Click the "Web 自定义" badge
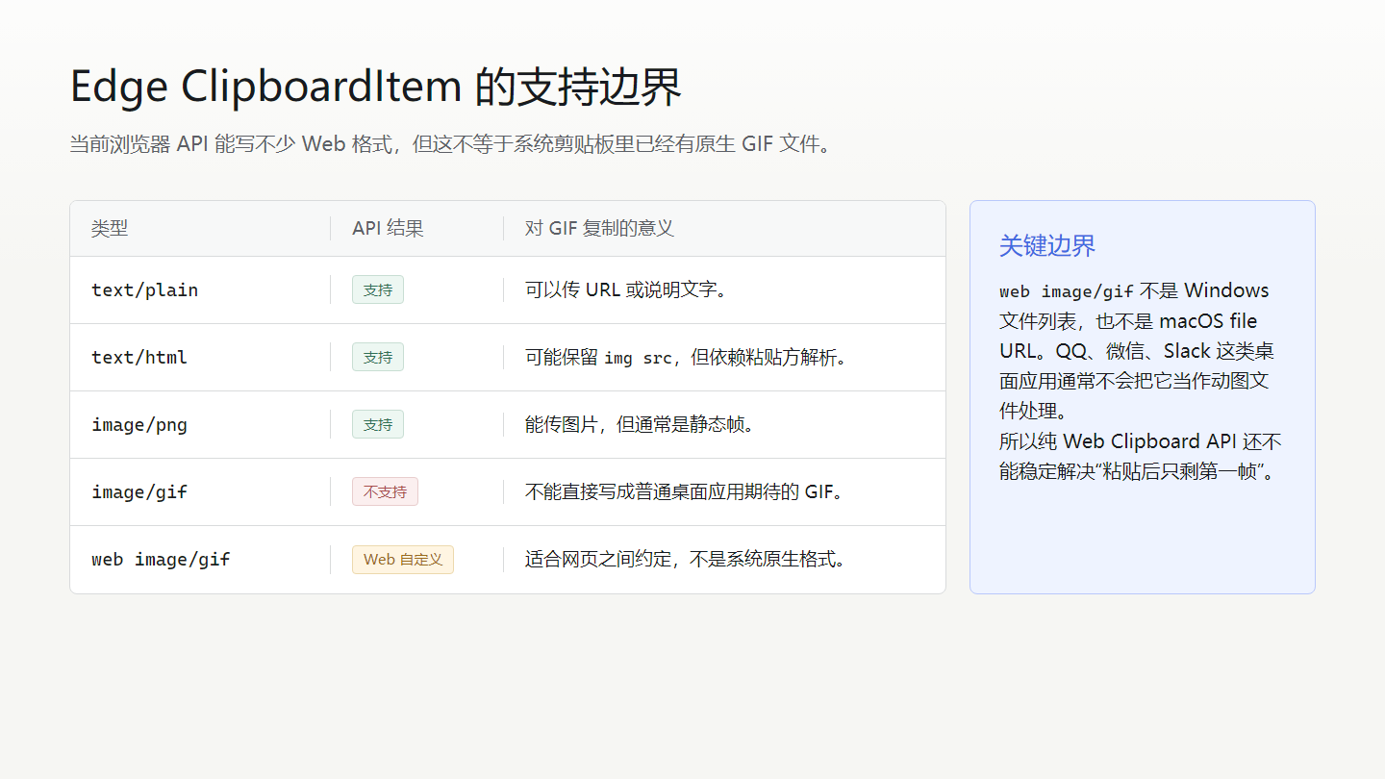This screenshot has height=779, width=1385. pyautogui.click(x=403, y=559)
